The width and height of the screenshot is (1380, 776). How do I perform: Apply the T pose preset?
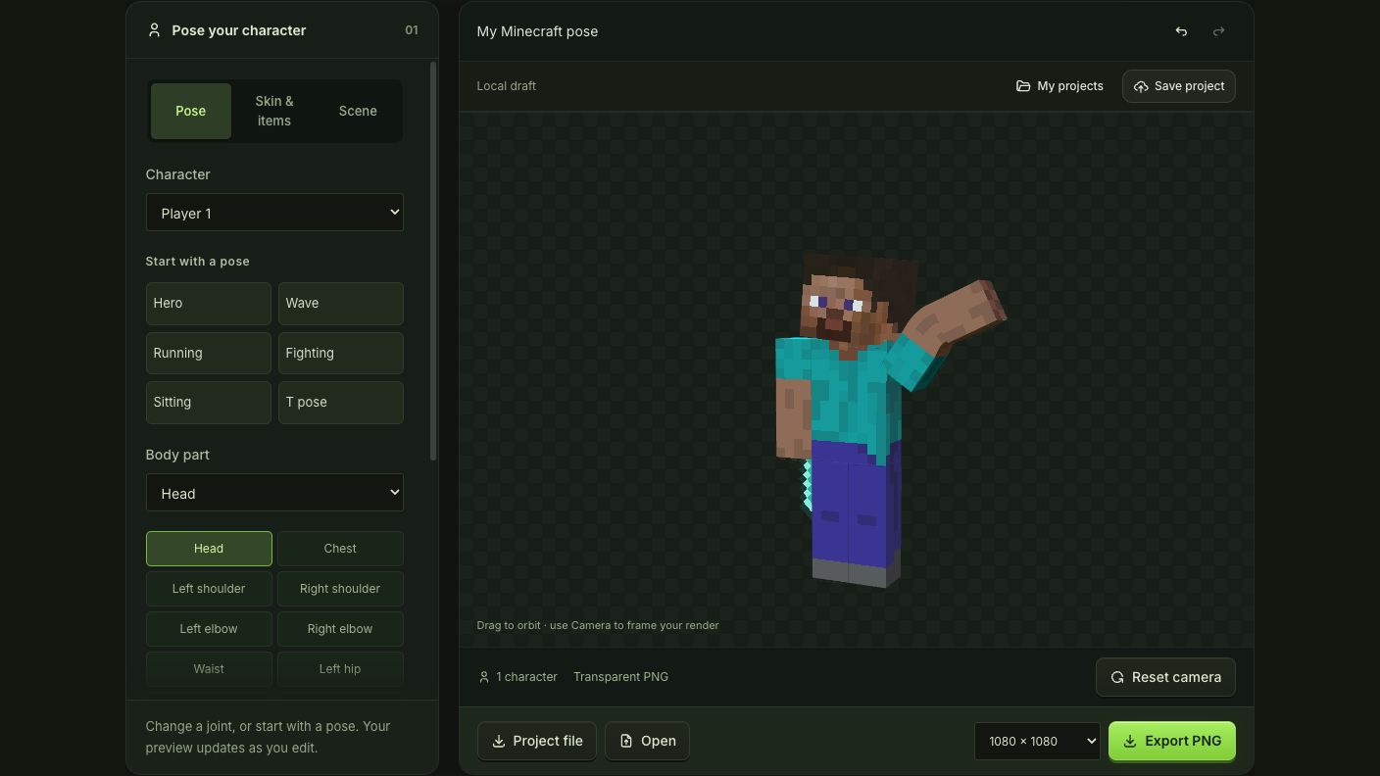(341, 403)
